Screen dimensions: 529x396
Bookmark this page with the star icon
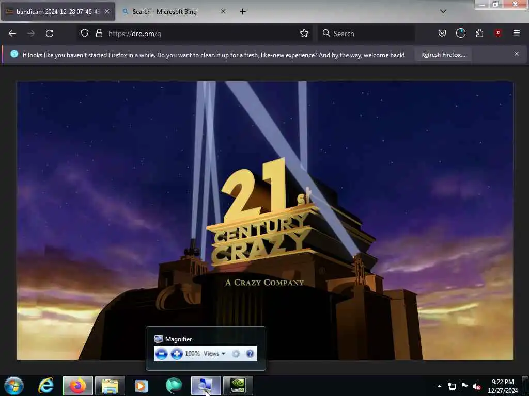(x=304, y=33)
